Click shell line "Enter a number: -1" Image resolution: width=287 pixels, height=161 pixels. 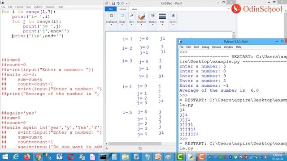(x=204, y=85)
